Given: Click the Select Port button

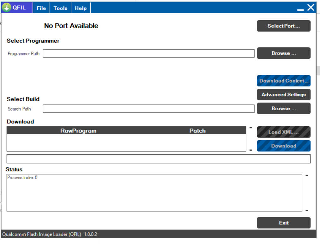Looking at the screenshot, I should click(284, 26).
